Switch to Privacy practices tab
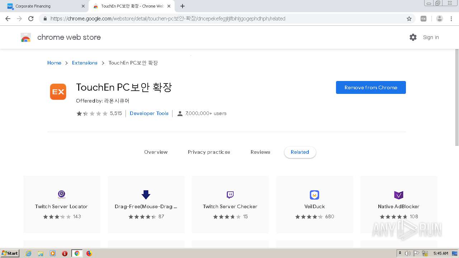This screenshot has height=258, width=459. coord(209,152)
